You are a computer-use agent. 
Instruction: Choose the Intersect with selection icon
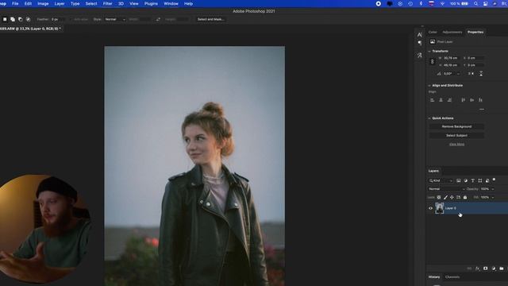pos(29,19)
